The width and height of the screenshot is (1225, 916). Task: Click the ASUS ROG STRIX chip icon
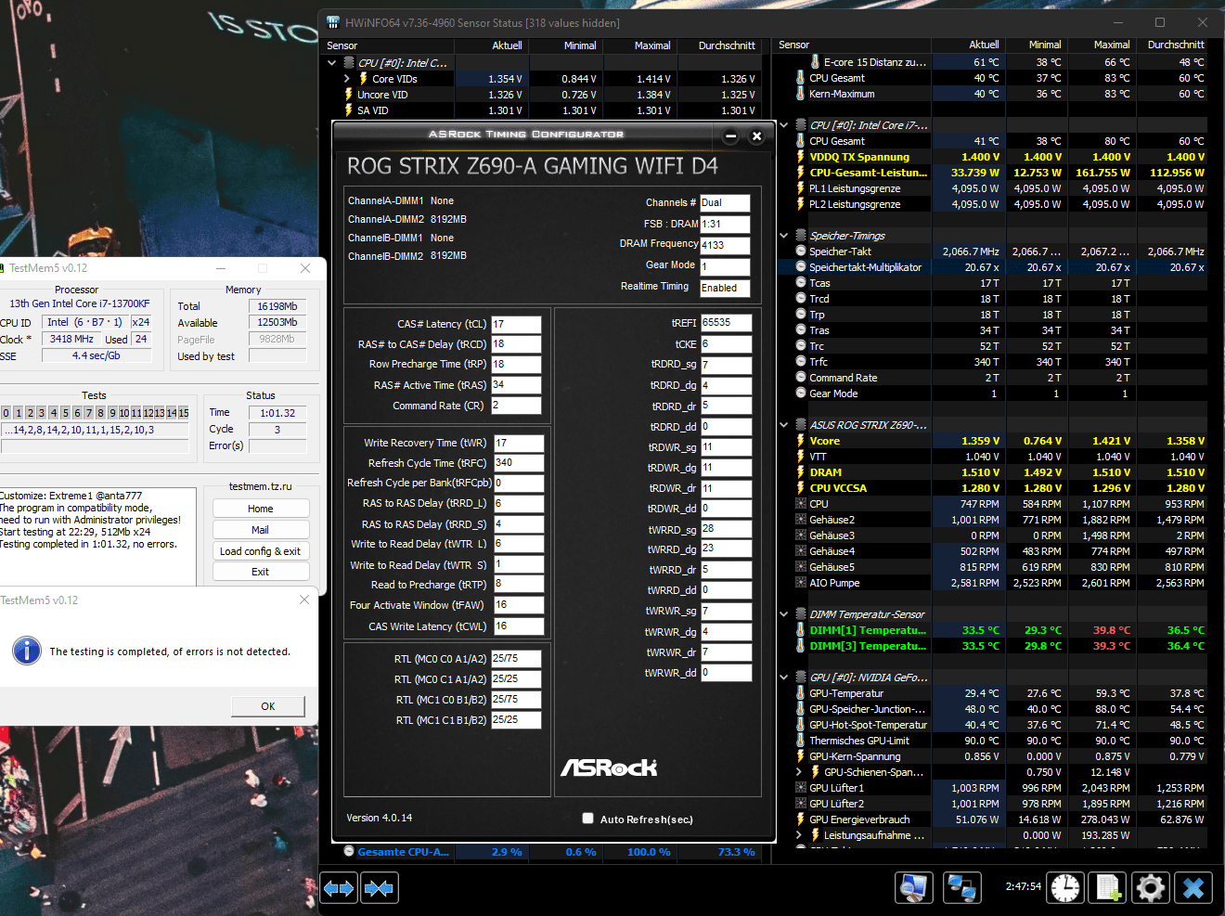coord(800,425)
